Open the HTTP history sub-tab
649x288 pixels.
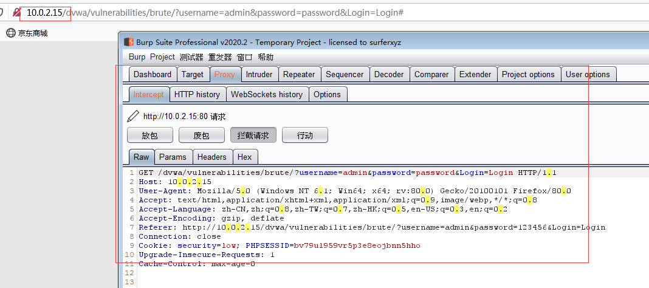pos(197,94)
